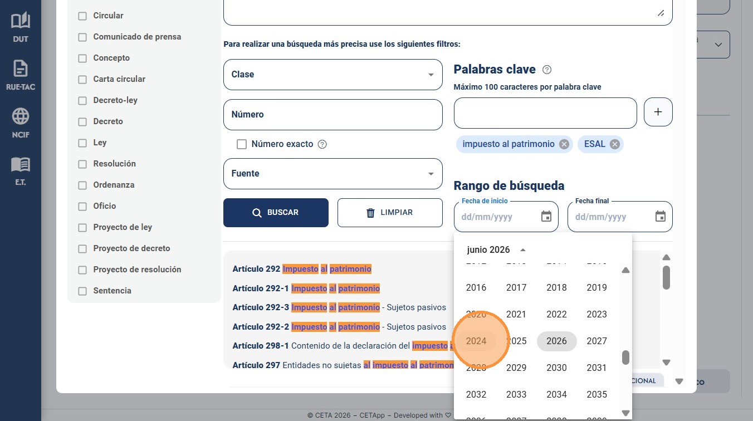
Task: Select year 2024 in the picker
Action: (x=476, y=341)
